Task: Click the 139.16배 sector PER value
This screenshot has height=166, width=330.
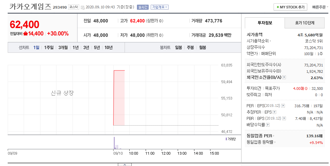Action: [314, 136]
